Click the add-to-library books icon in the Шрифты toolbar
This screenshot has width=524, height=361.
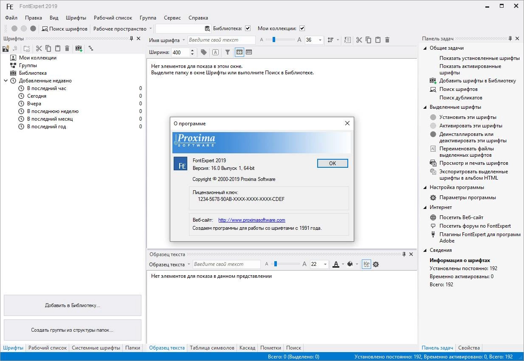(x=79, y=48)
